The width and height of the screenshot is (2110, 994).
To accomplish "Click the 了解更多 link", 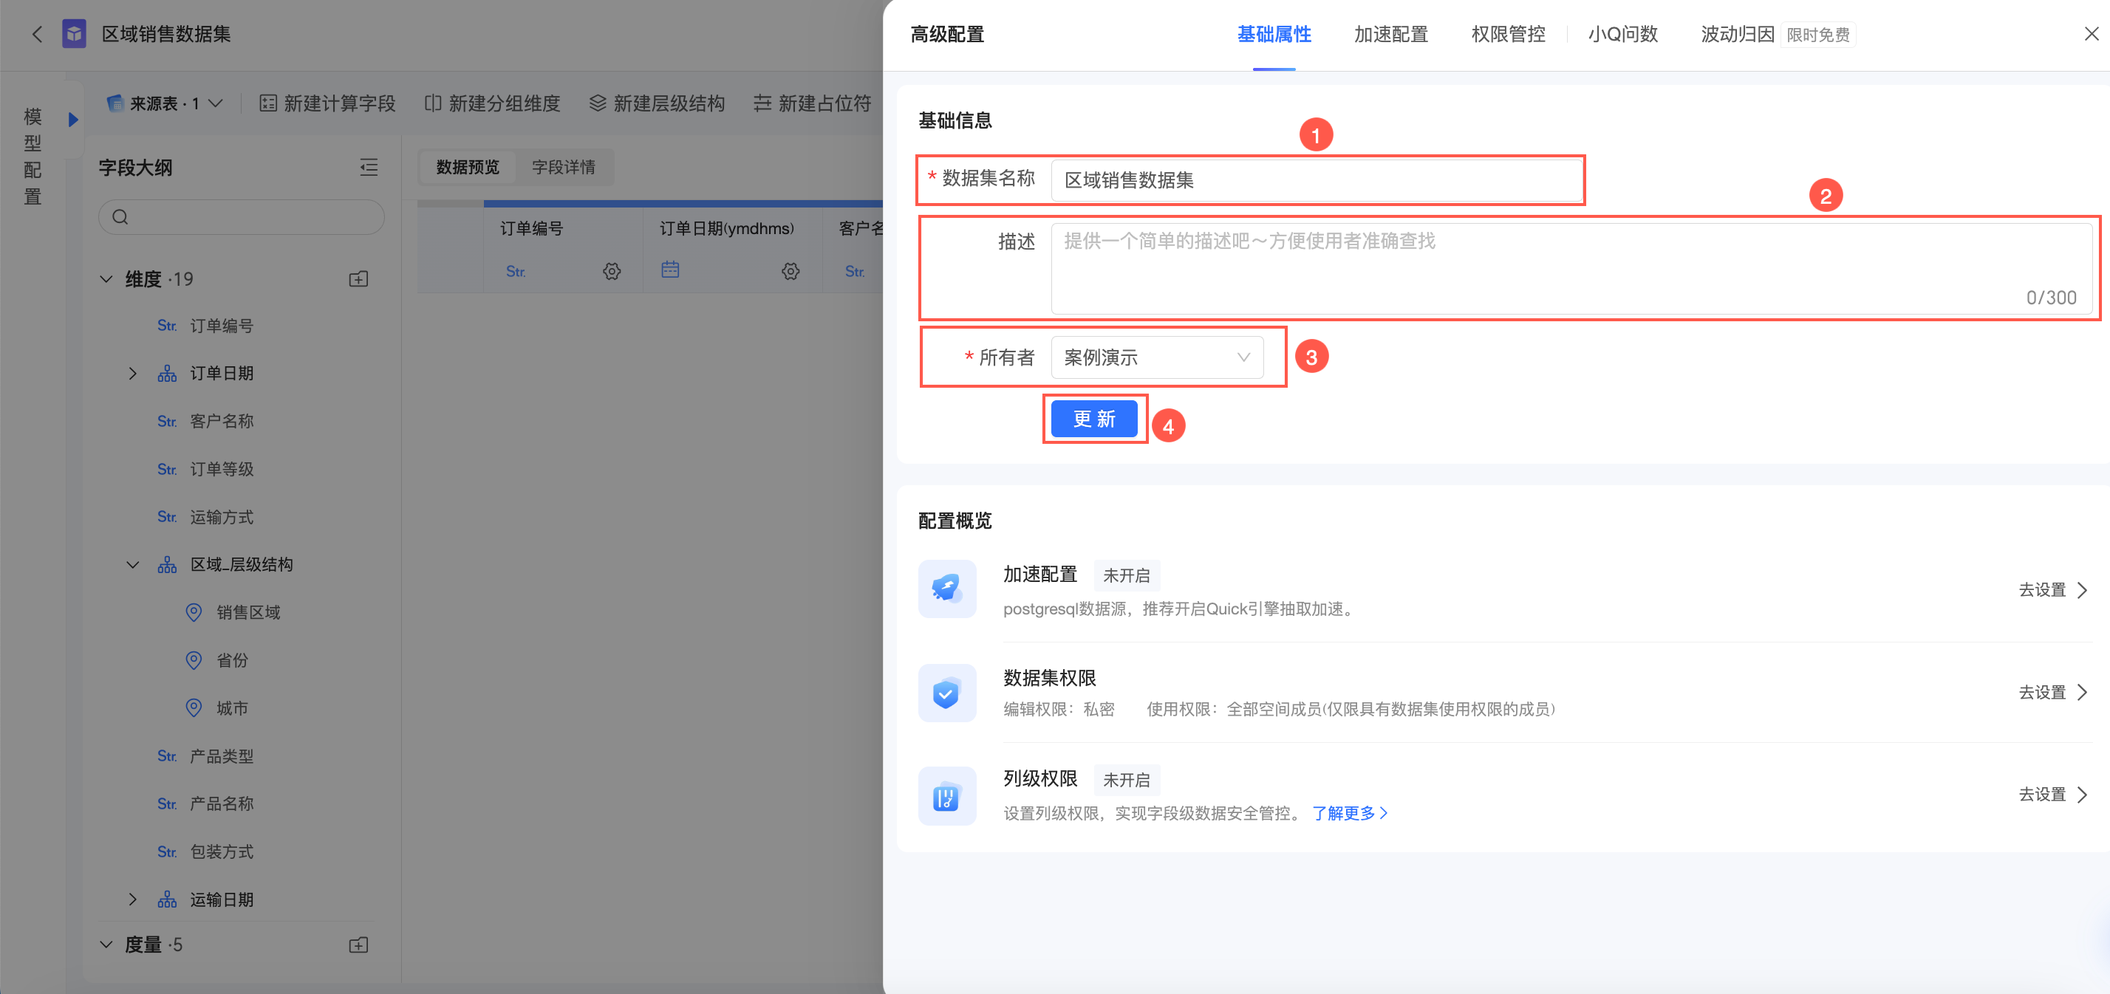I will point(1349,813).
